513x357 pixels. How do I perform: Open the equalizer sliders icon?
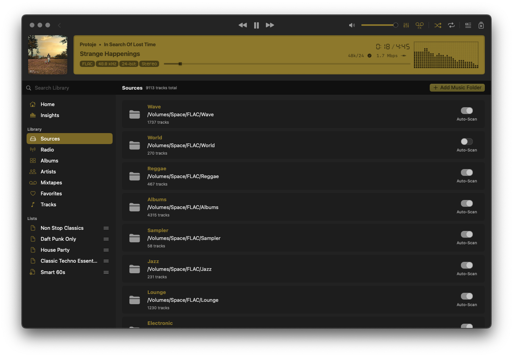tap(406, 25)
